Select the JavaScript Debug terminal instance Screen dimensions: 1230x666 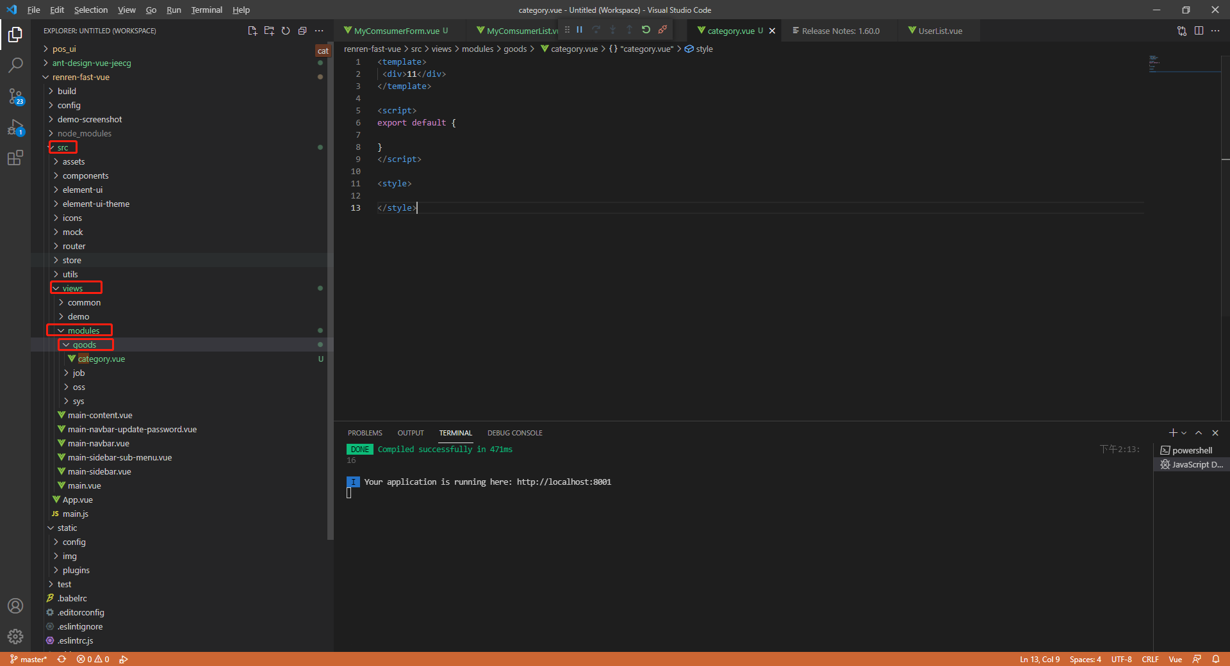[x=1192, y=464]
